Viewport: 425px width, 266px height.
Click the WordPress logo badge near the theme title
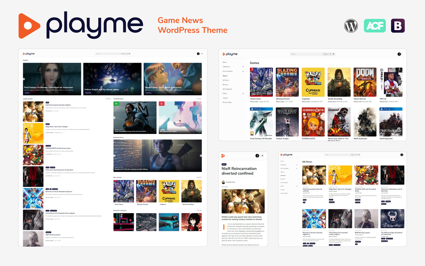point(351,26)
